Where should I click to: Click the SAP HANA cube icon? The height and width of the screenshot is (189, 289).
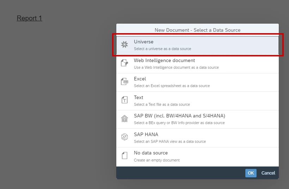pyautogui.click(x=124, y=137)
